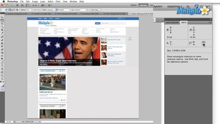Screen dimensions: 220x124
Task: Switch to the Essentials workspace
Action: pyautogui.click(x=175, y=7)
